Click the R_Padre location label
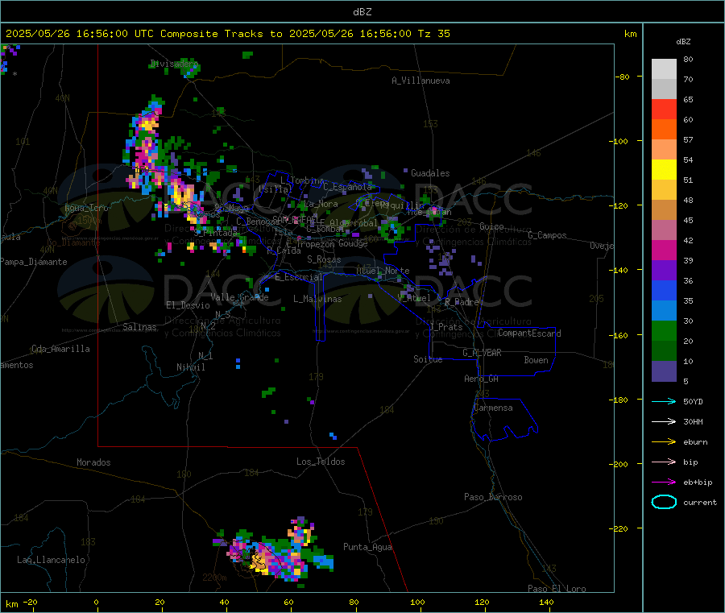Image resolution: width=725 pixels, height=613 pixels. tap(462, 302)
